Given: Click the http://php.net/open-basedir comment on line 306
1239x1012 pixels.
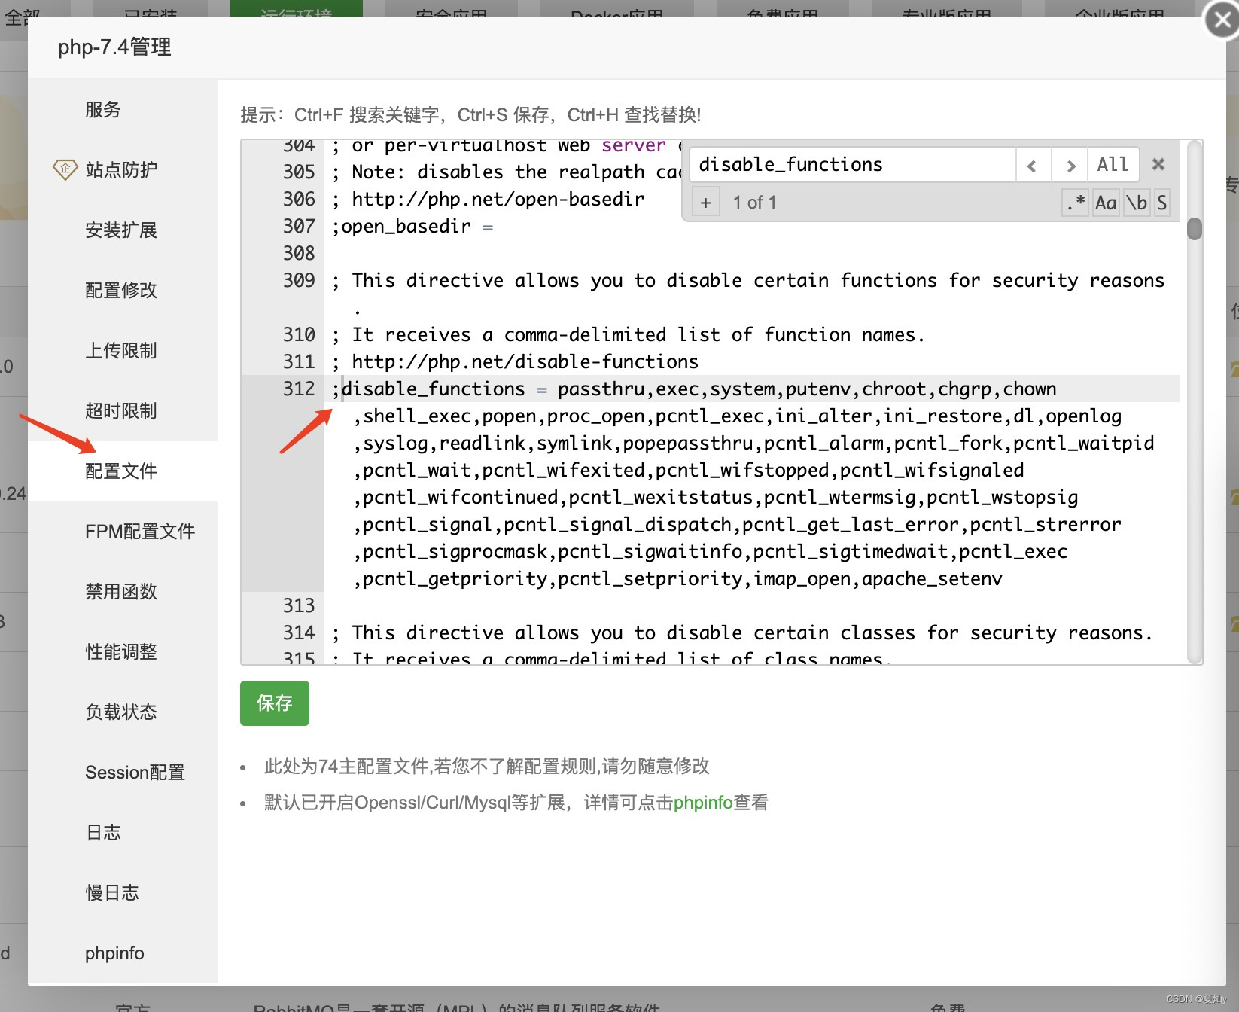Looking at the screenshot, I should point(488,200).
